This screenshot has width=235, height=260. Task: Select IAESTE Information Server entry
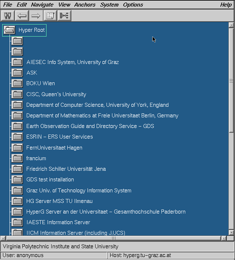click(58, 222)
